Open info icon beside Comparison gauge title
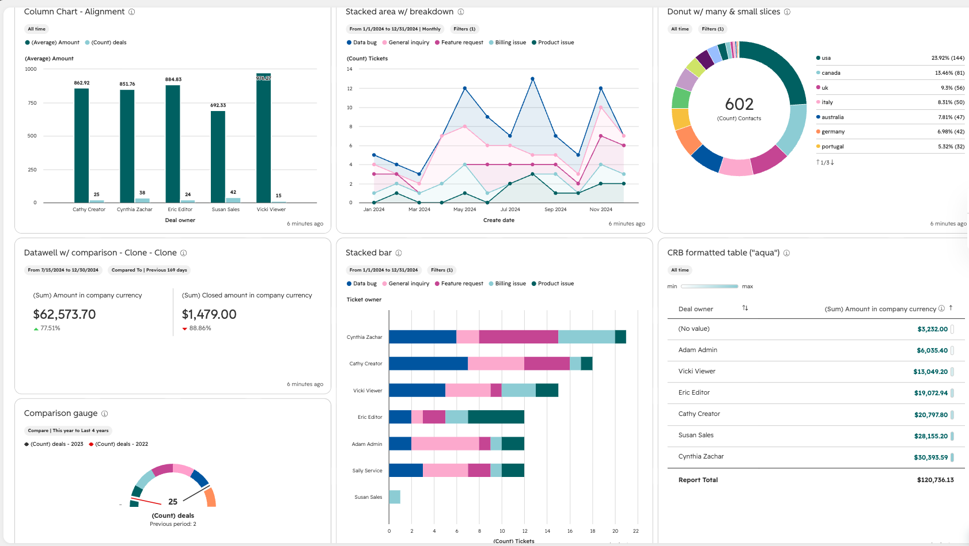 pyautogui.click(x=105, y=414)
